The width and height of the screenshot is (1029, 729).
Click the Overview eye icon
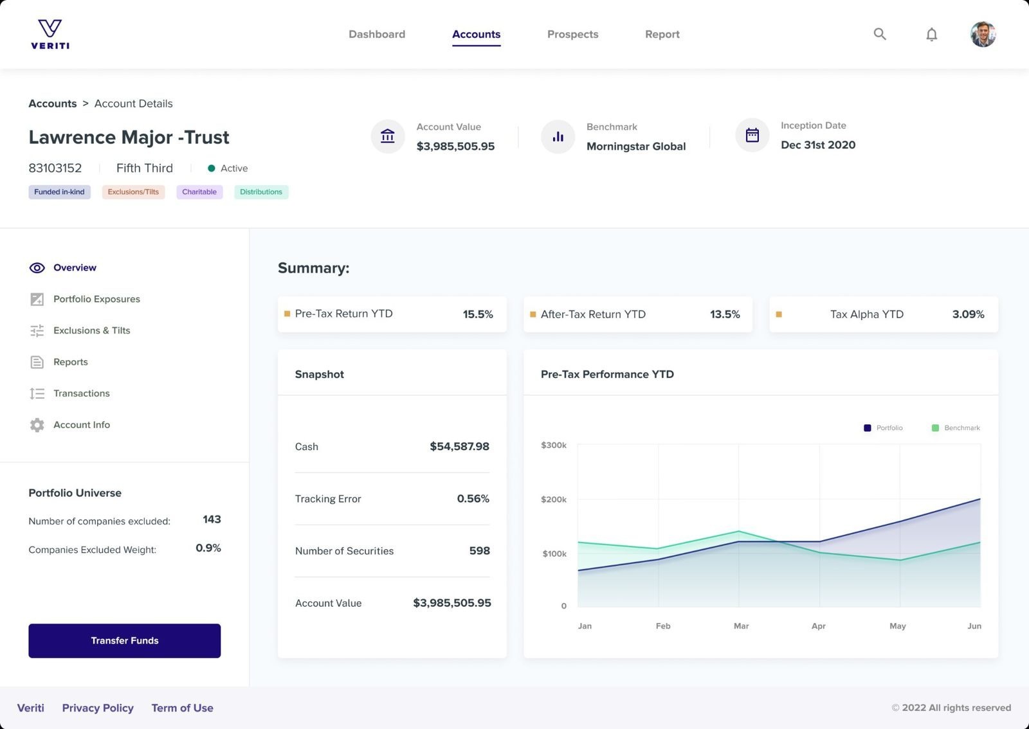tap(37, 268)
